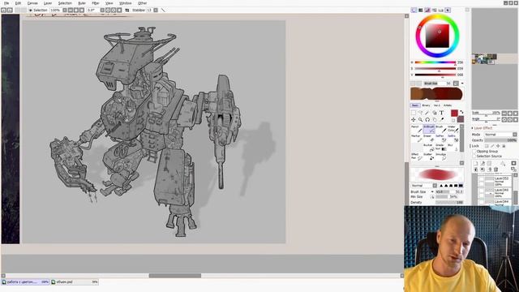The image size is (519, 292).
Task: Delete the layer with trash icon
Action: click(x=495, y=170)
